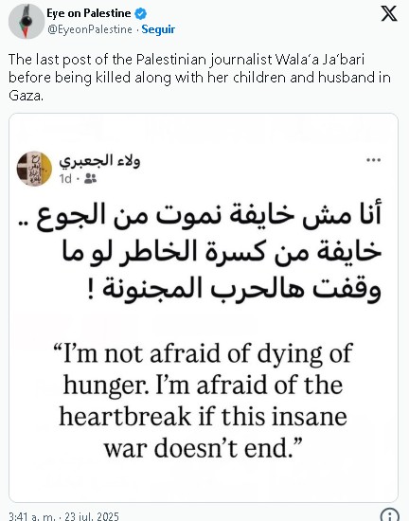Click the phrase 'war doesn't end.' in the quote
Viewport: 409px width, 521px height.
click(203, 447)
